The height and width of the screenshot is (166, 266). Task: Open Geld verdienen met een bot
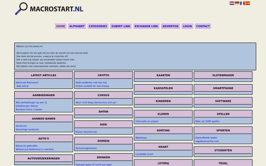(x=91, y=82)
